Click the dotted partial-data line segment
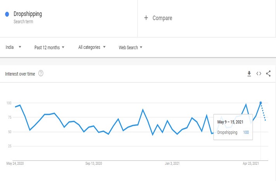Image resolution: width=276 pixels, height=181 pixels. 264,113
